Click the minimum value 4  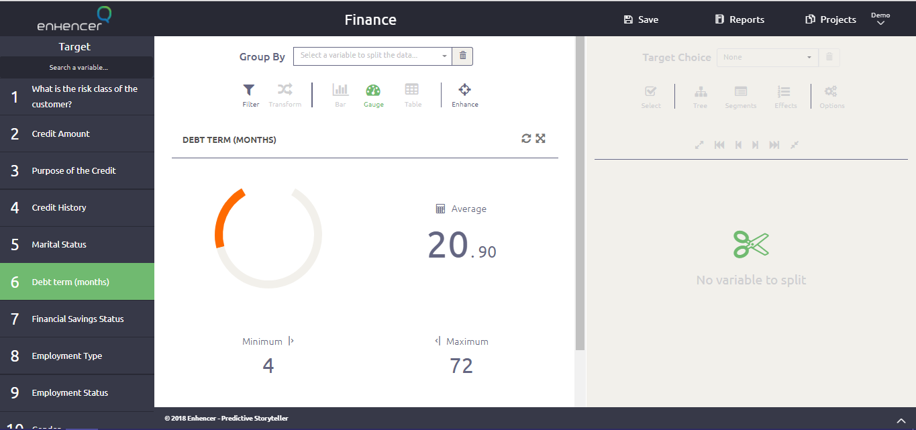click(x=268, y=366)
